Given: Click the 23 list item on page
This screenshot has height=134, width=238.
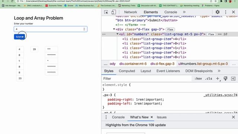Looking at the screenshot, I should click(20, 79).
